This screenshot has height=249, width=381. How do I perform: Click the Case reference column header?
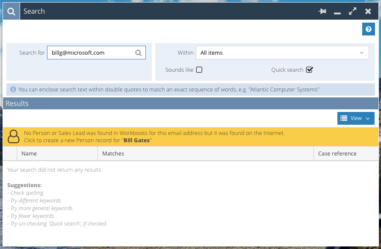tap(346, 154)
